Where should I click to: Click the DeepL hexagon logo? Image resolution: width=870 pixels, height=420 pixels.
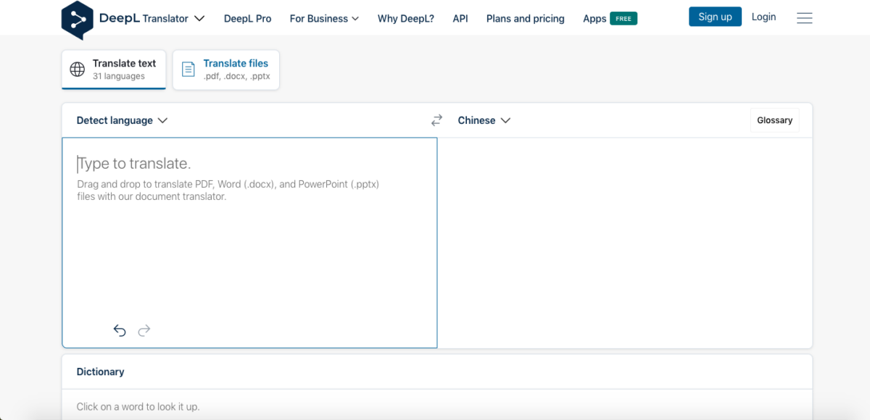78,20
